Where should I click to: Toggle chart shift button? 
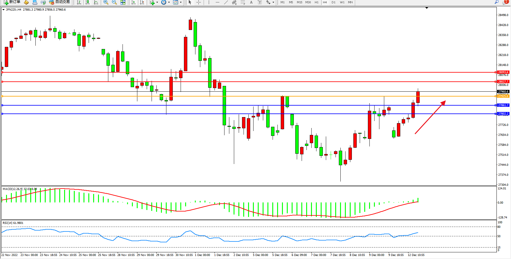coord(142,2)
